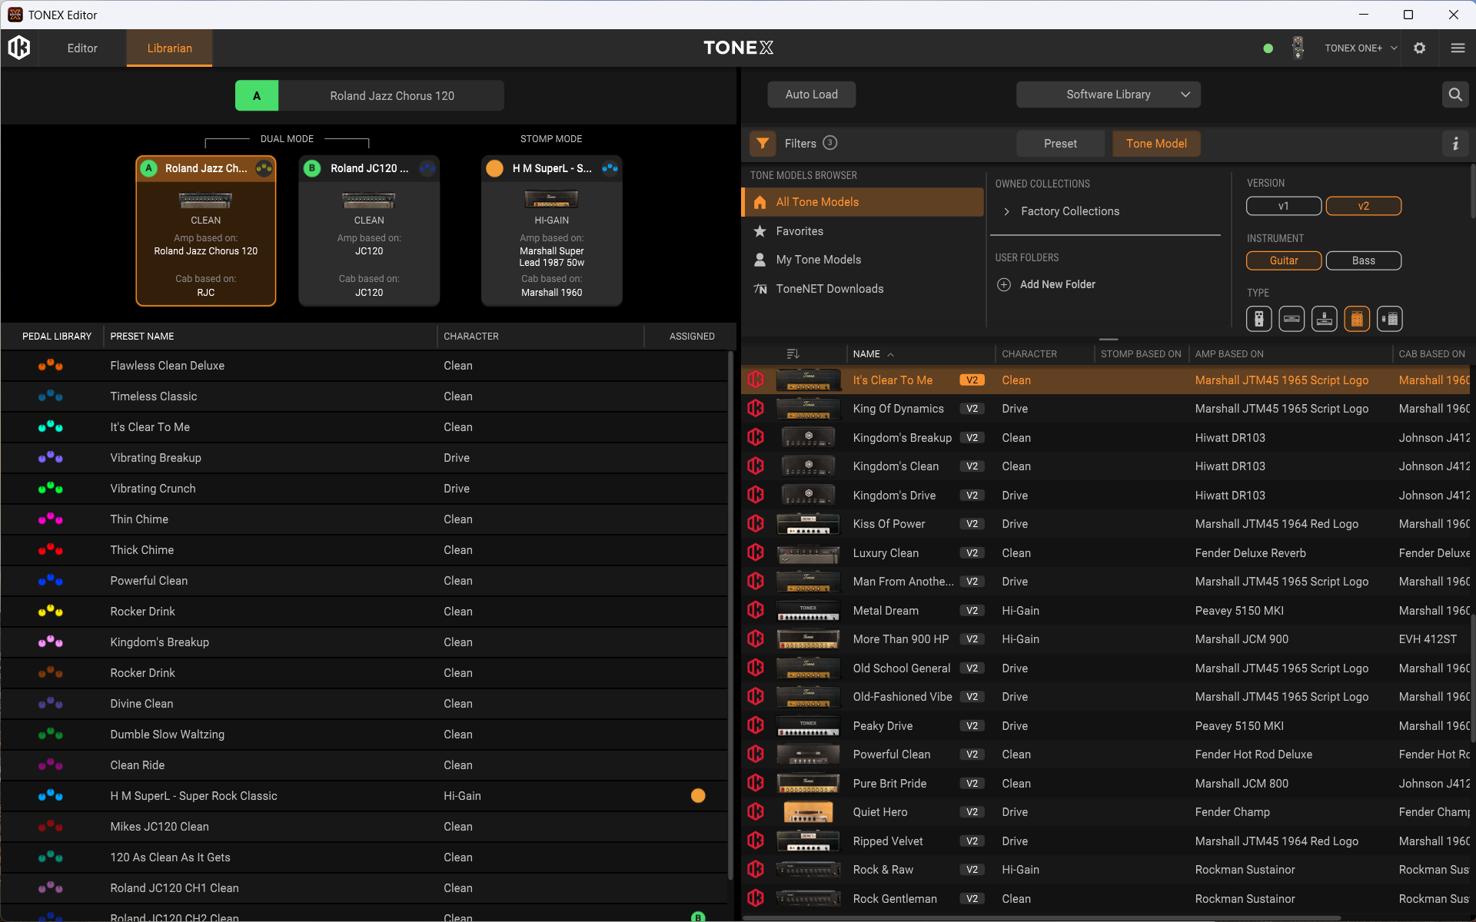The width and height of the screenshot is (1476, 922).
Task: Click the pedal library vertical scrollbar
Action: tap(730, 615)
